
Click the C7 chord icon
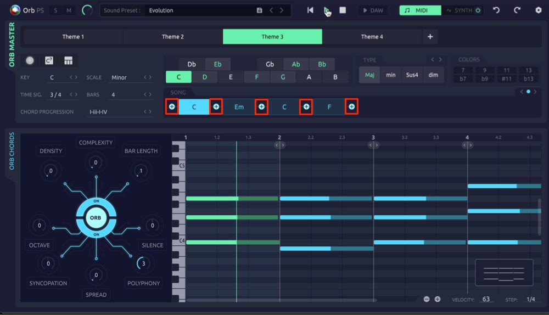coord(49,60)
